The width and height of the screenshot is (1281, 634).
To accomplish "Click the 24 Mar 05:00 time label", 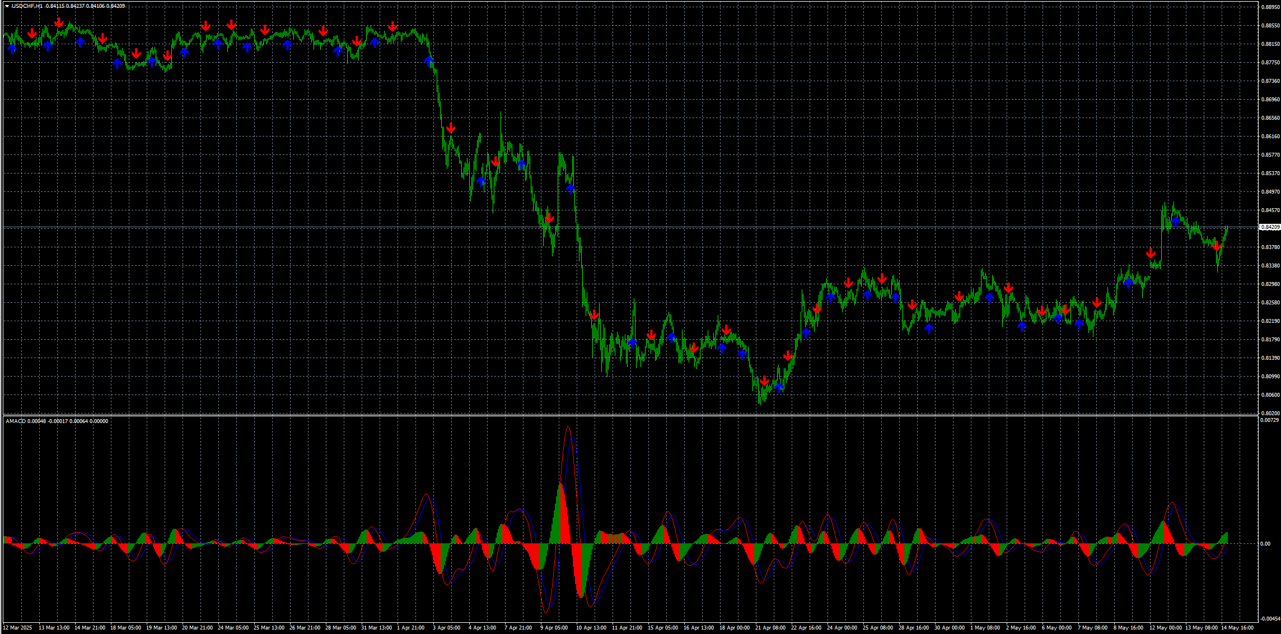I will [233, 627].
